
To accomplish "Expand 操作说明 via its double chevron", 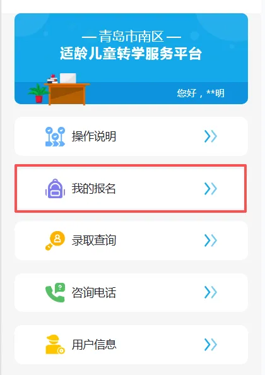I will point(211,136).
